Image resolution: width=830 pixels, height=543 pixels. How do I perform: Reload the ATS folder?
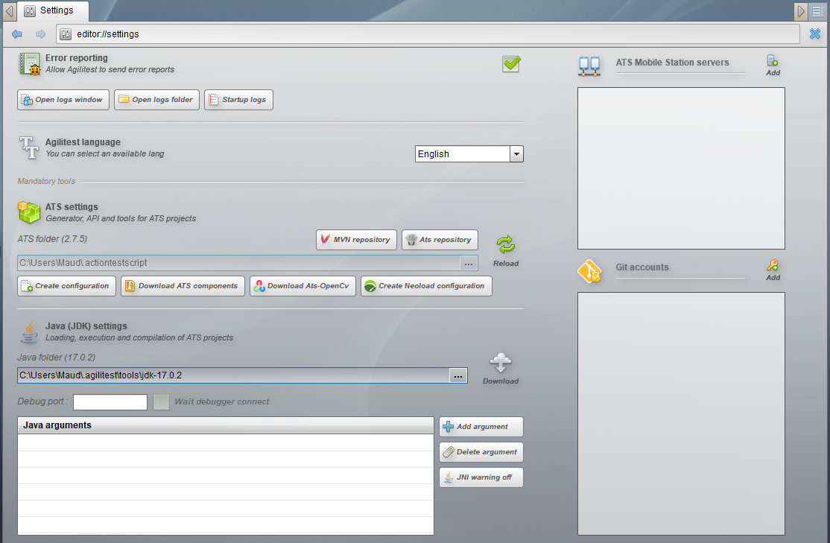(x=506, y=251)
